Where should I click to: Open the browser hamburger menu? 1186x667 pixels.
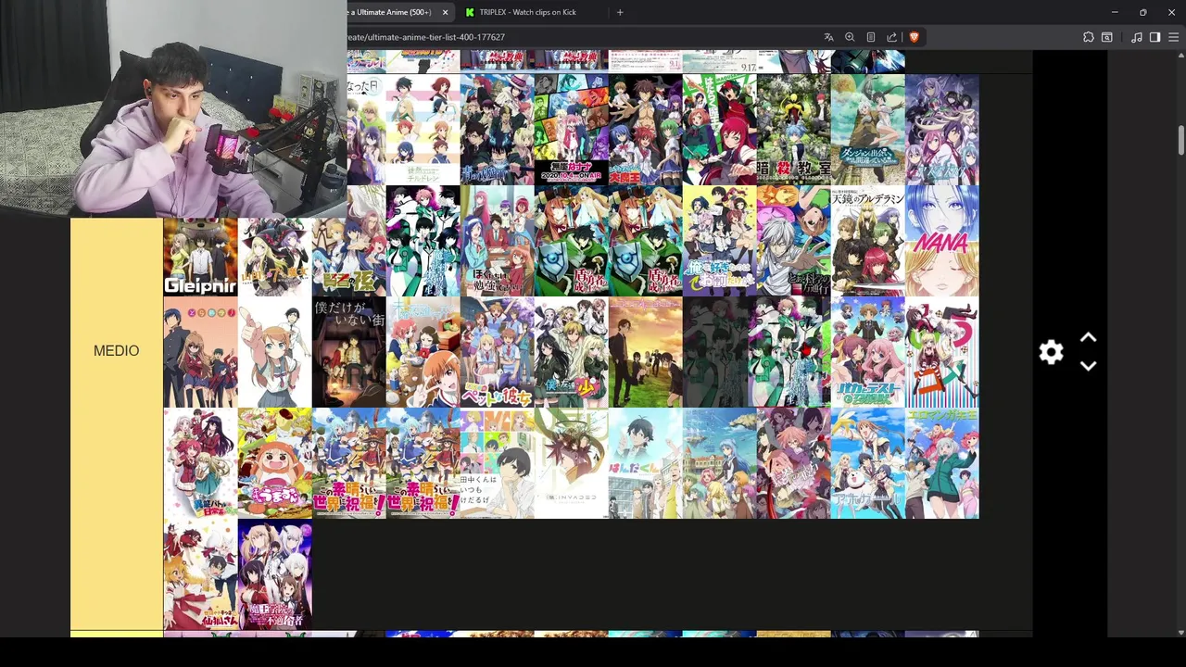1173,37
